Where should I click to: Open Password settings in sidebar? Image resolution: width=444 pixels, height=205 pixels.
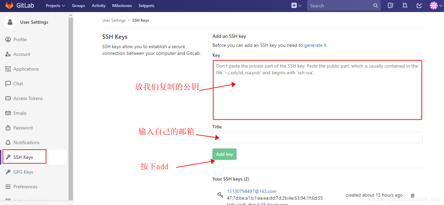coord(23,128)
